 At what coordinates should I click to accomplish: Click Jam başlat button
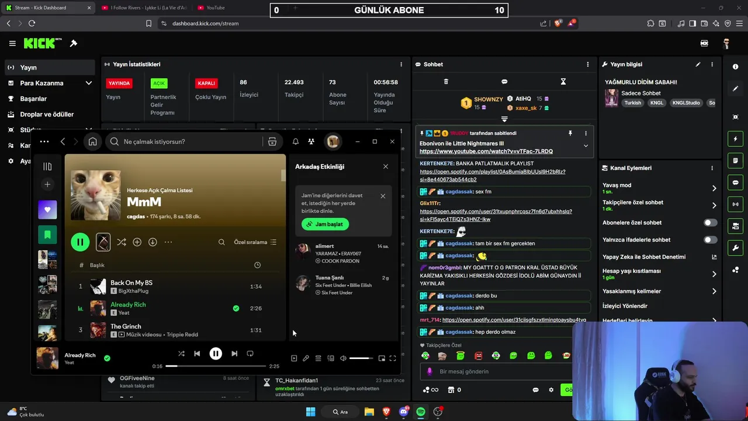[x=325, y=224]
